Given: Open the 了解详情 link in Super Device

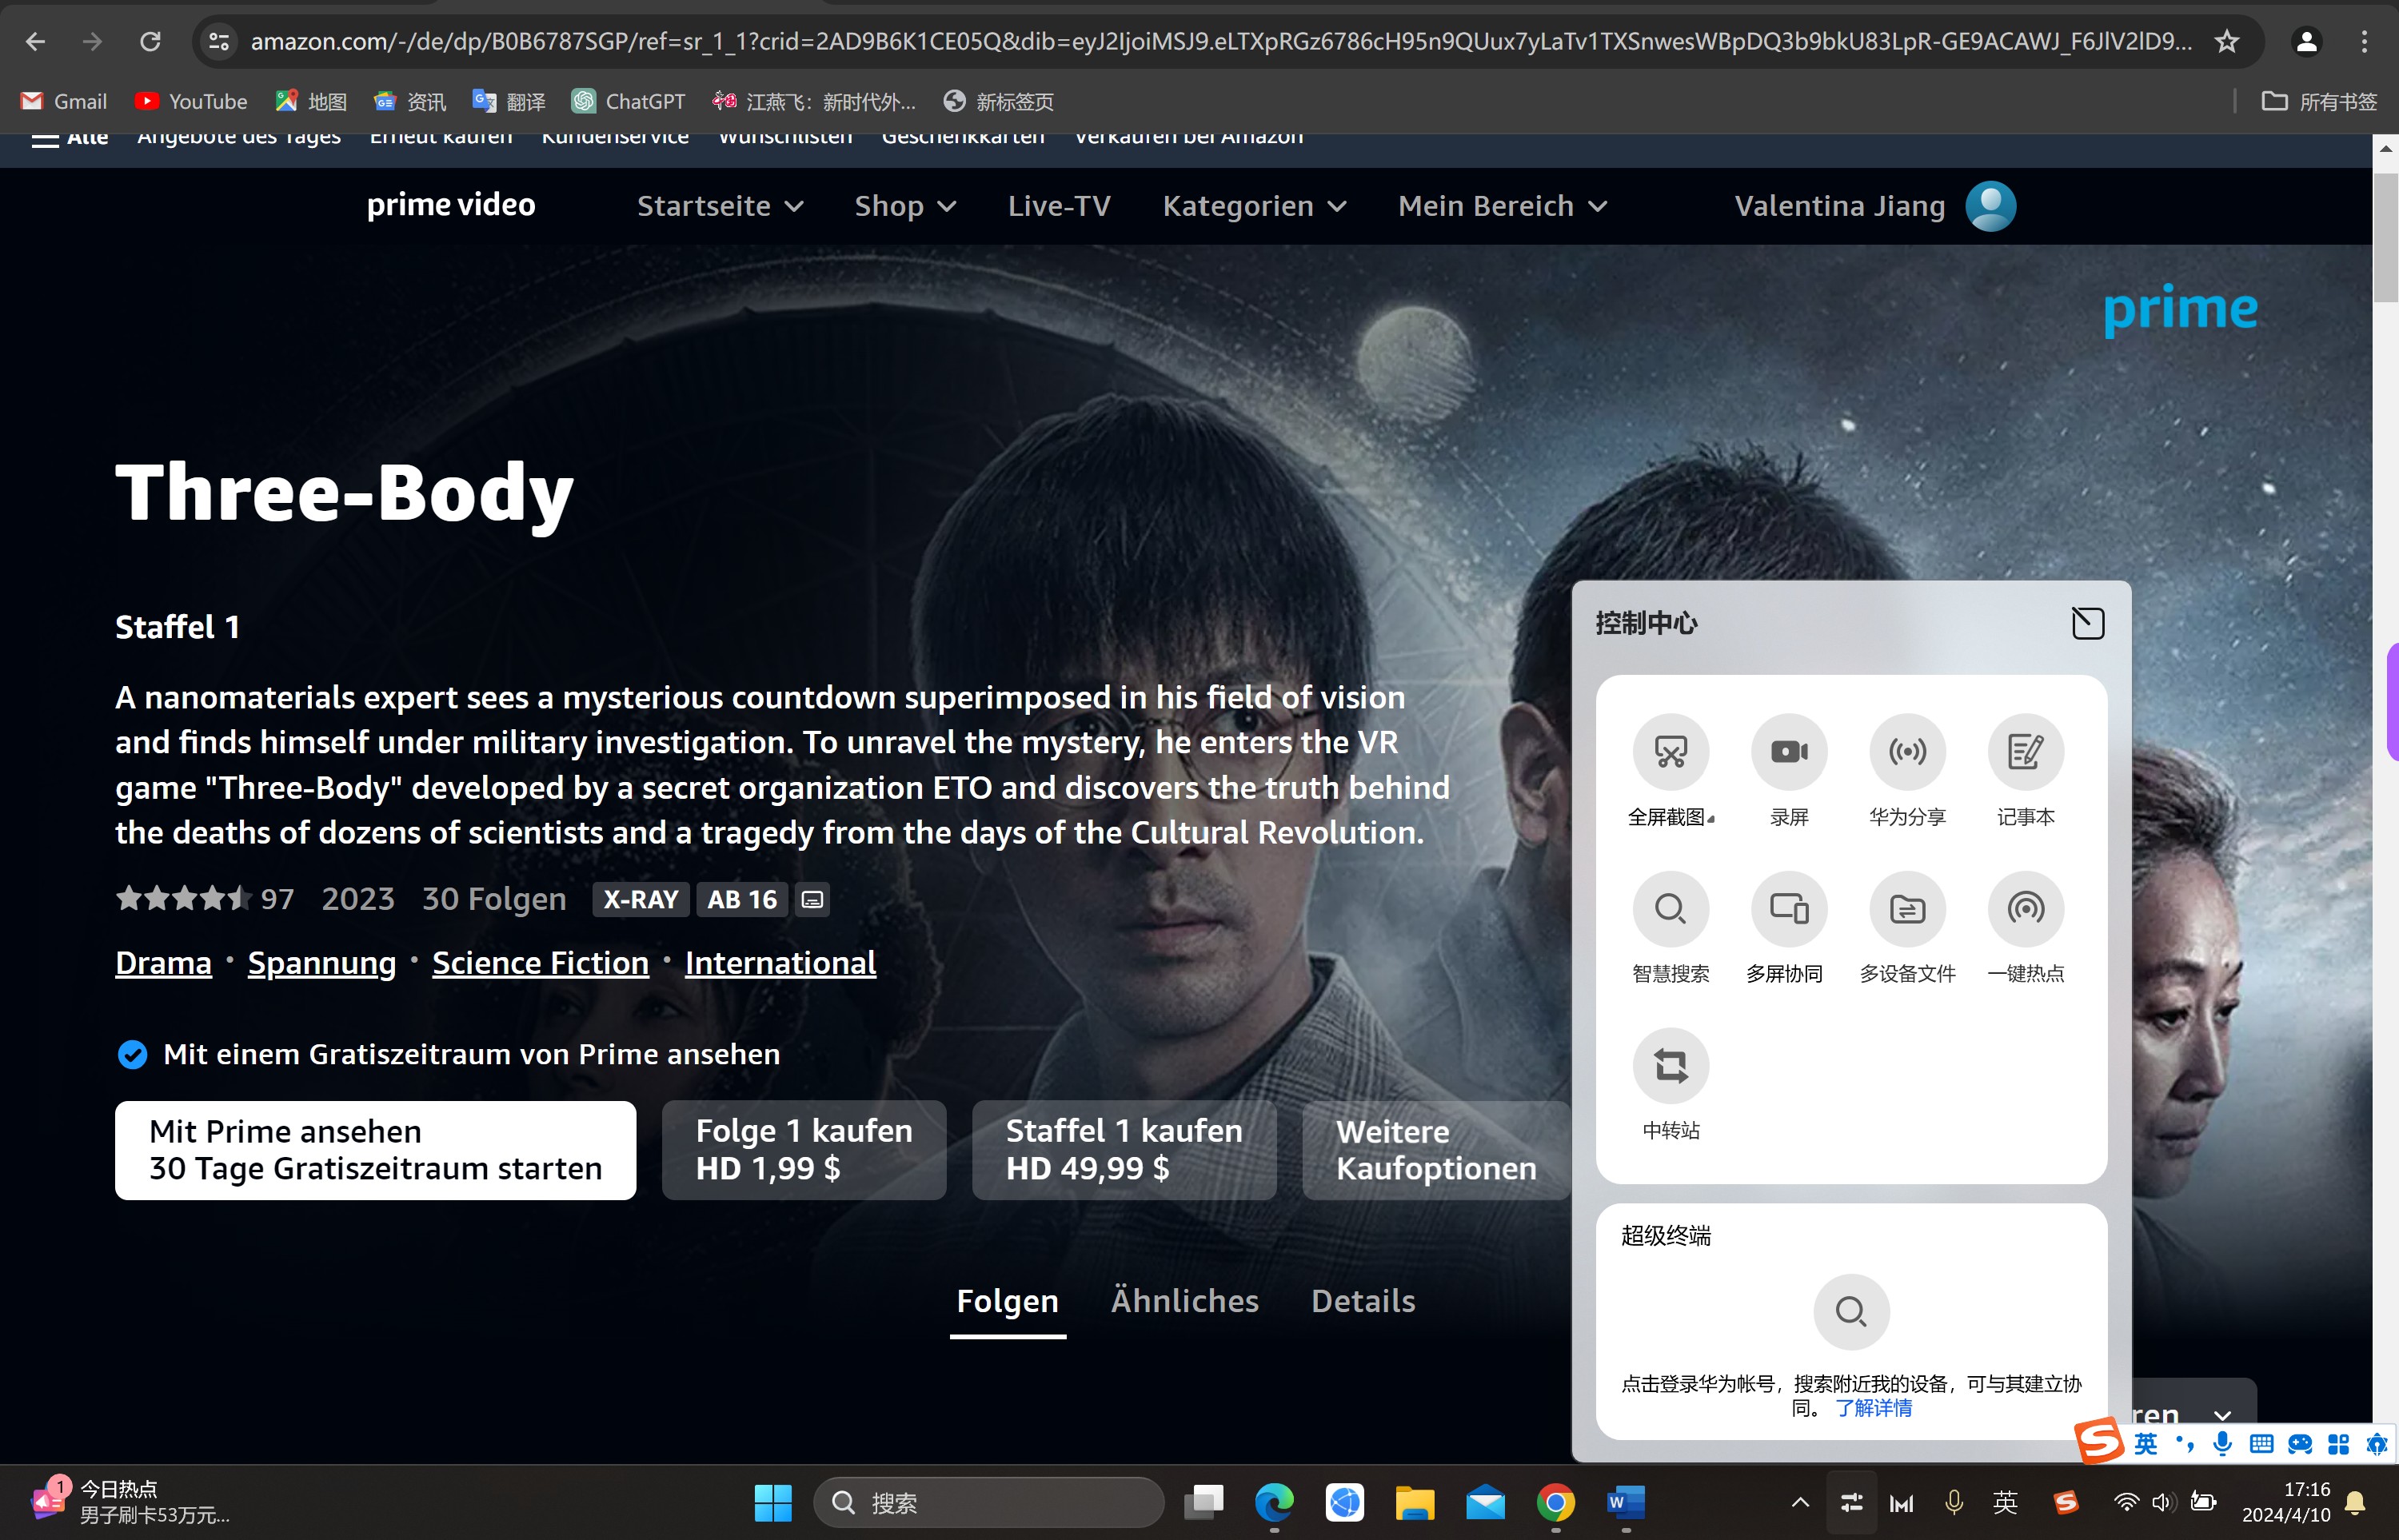Looking at the screenshot, I should point(1873,1408).
